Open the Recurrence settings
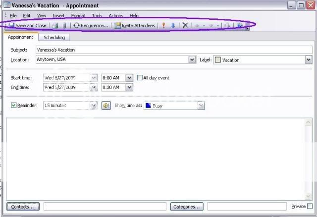Screen dimensions: 317x217 [91, 25]
